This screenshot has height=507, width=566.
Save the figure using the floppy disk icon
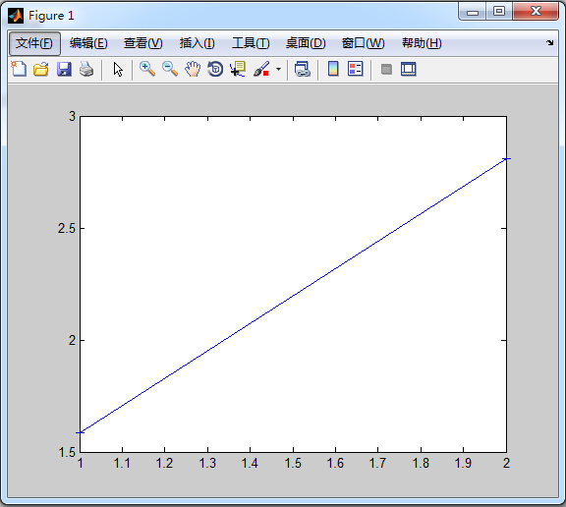(x=64, y=69)
